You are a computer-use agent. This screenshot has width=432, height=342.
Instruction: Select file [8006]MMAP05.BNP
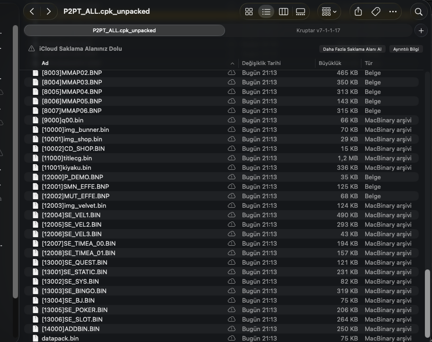point(222,101)
